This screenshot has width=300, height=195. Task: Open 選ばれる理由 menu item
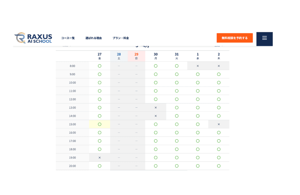(94, 38)
